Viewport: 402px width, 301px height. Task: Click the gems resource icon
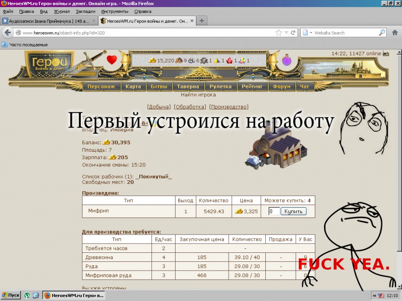click(x=242, y=60)
